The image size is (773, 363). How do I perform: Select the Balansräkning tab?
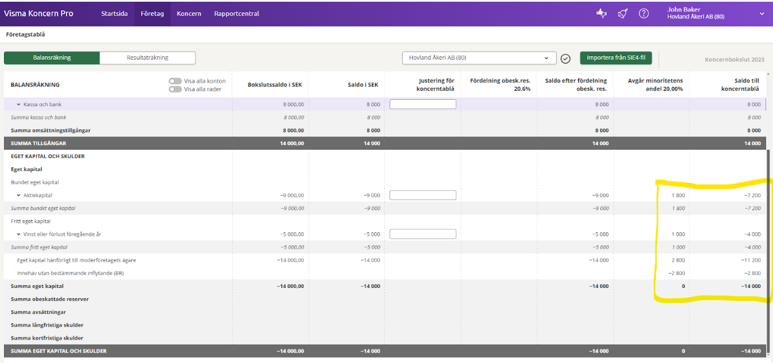coord(52,58)
